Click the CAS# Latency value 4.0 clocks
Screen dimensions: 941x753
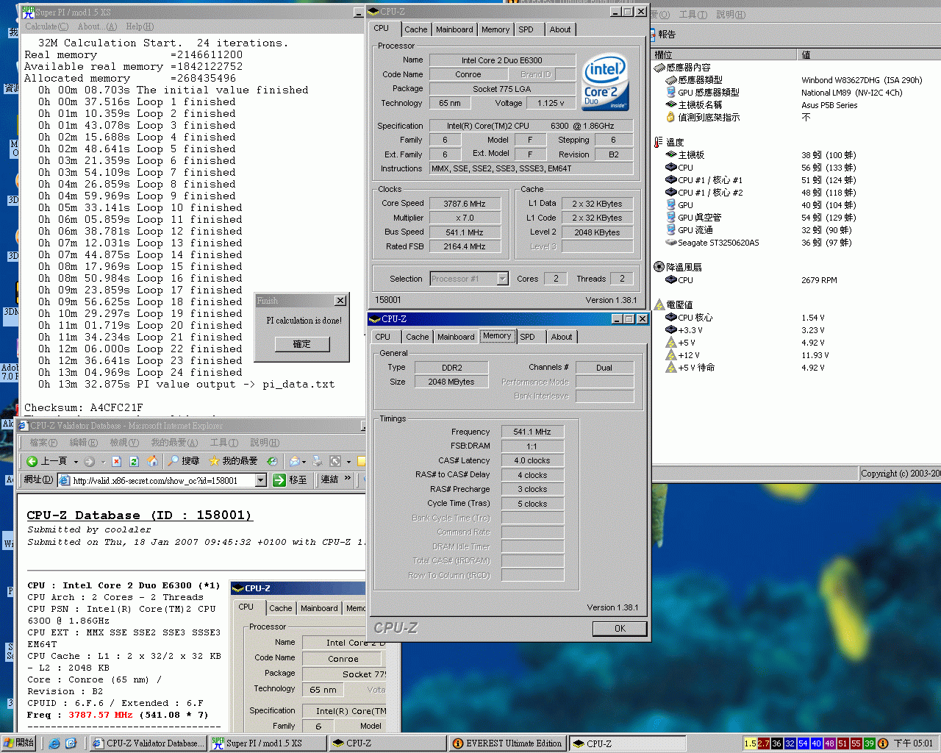tap(532, 460)
